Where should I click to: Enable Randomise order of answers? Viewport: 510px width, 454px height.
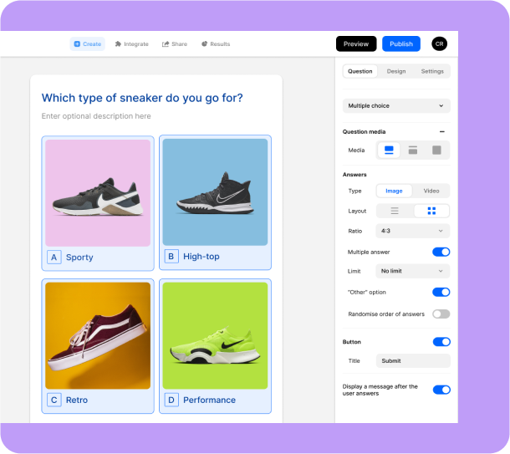(441, 314)
